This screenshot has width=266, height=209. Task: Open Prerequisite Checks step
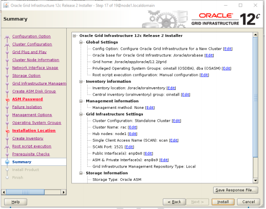(31, 154)
